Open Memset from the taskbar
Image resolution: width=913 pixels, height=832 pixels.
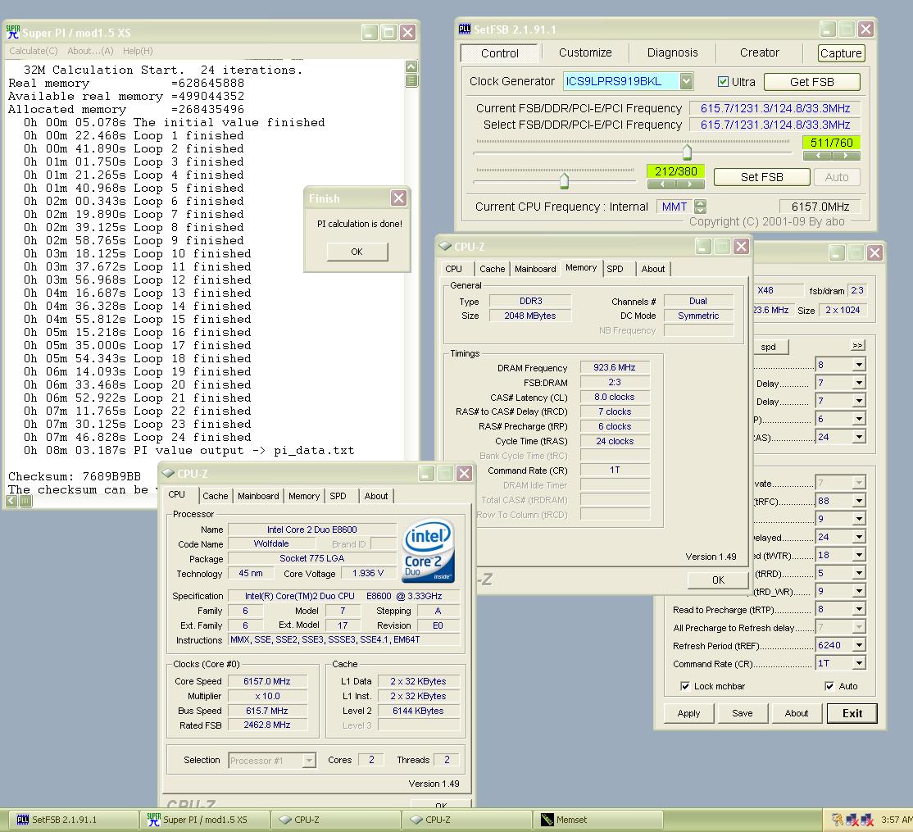pyautogui.click(x=598, y=820)
